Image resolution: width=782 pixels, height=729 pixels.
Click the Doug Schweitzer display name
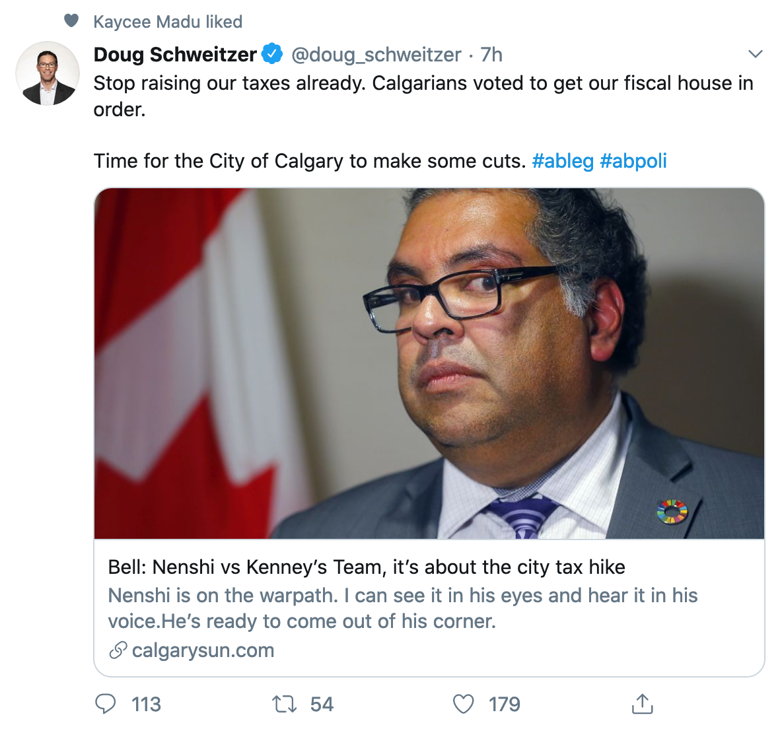click(175, 54)
